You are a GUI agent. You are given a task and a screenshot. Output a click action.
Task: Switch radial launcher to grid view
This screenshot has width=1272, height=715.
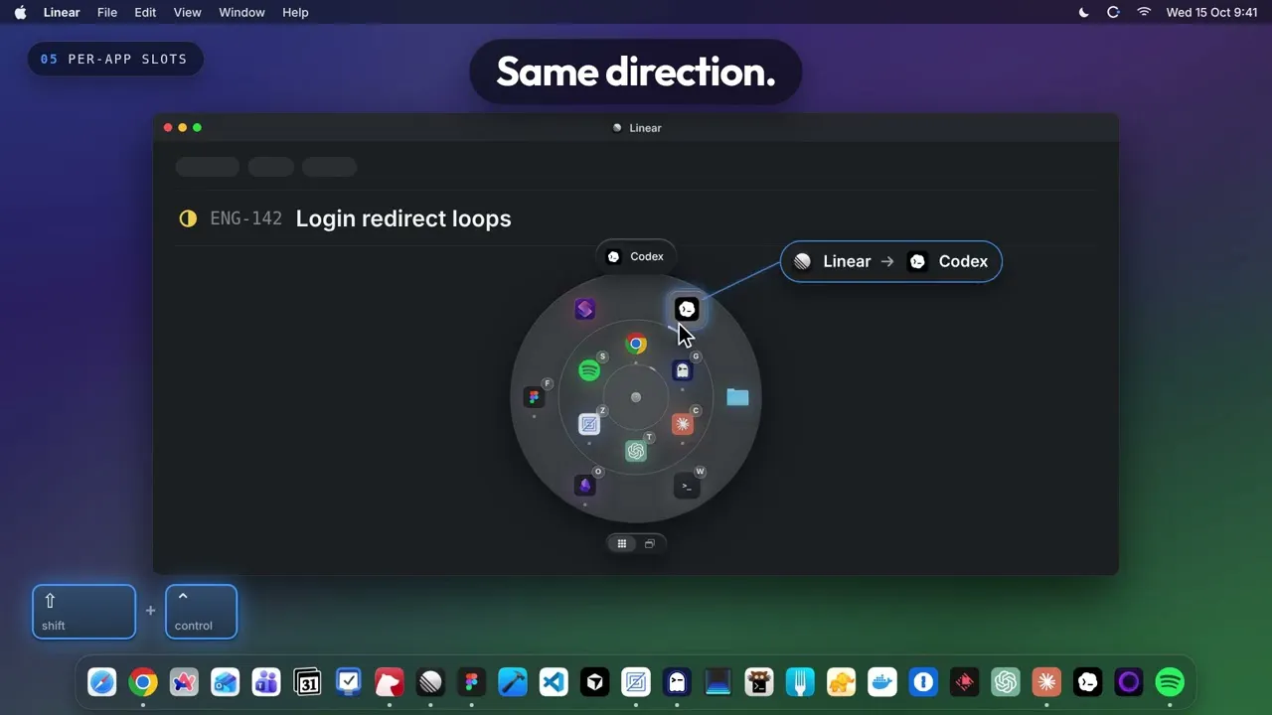[x=622, y=543]
